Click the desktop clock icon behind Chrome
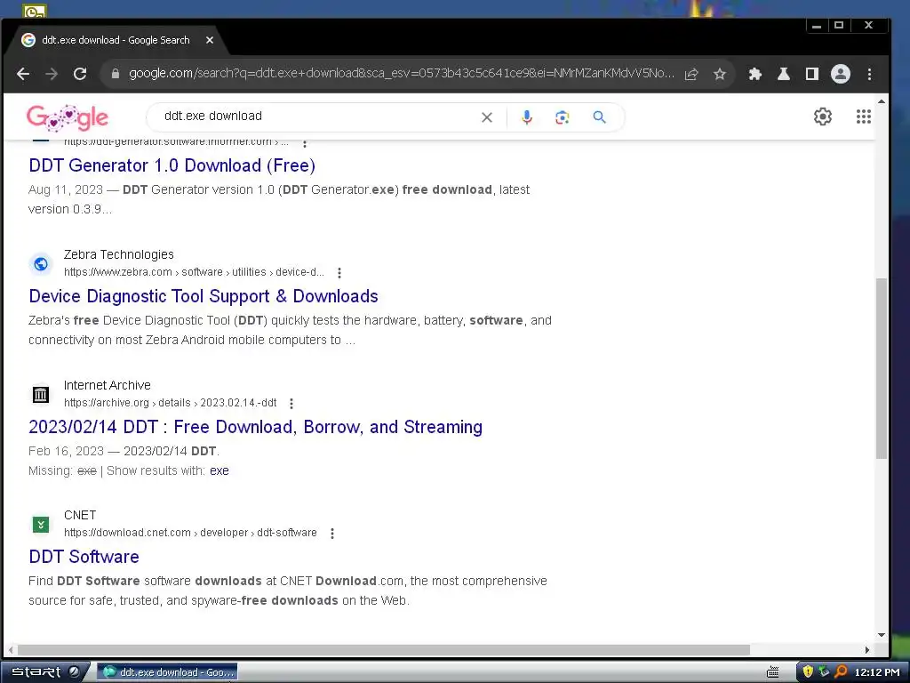 click(x=35, y=10)
